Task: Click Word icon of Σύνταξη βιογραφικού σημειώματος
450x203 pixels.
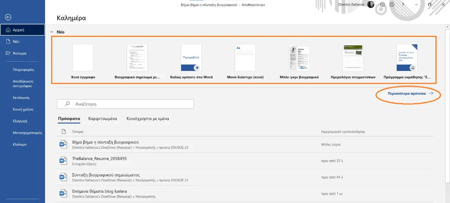Action: [x=63, y=177]
